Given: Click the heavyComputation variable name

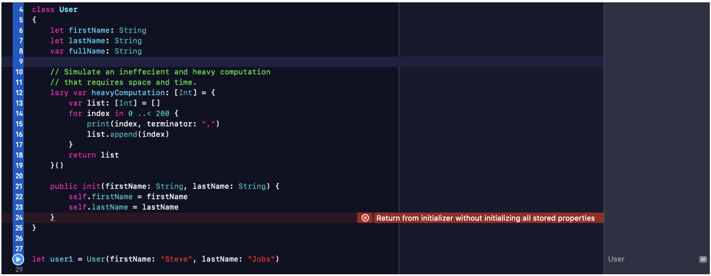Looking at the screenshot, I should [128, 93].
